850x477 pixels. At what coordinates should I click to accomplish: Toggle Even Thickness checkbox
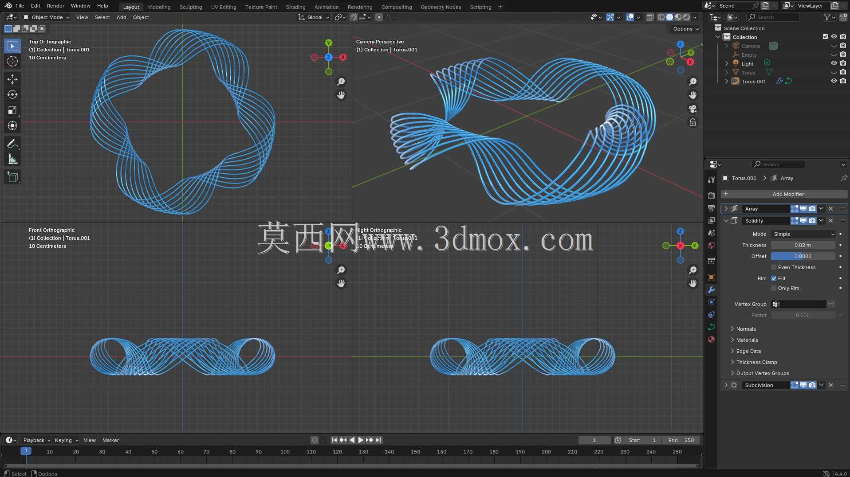click(774, 267)
